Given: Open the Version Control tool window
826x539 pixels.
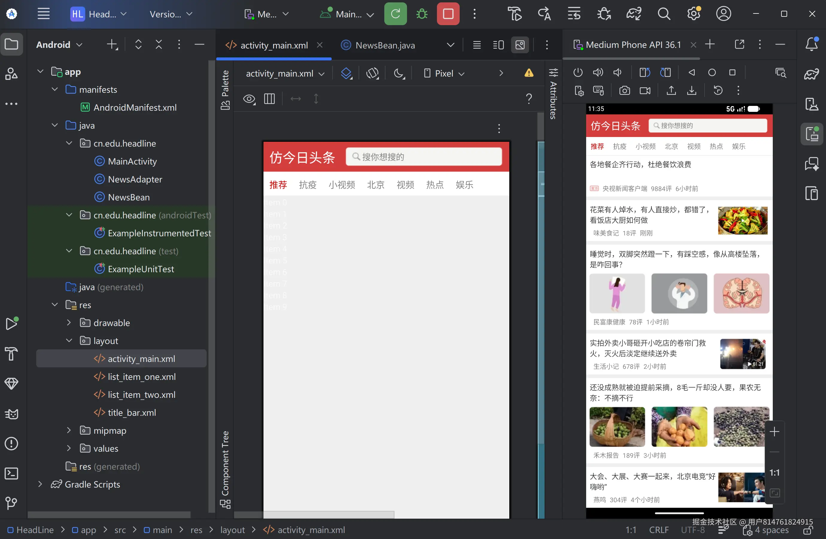Looking at the screenshot, I should pos(11,503).
